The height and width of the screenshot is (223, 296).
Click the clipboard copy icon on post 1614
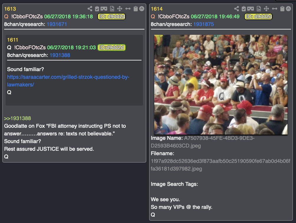282,9
